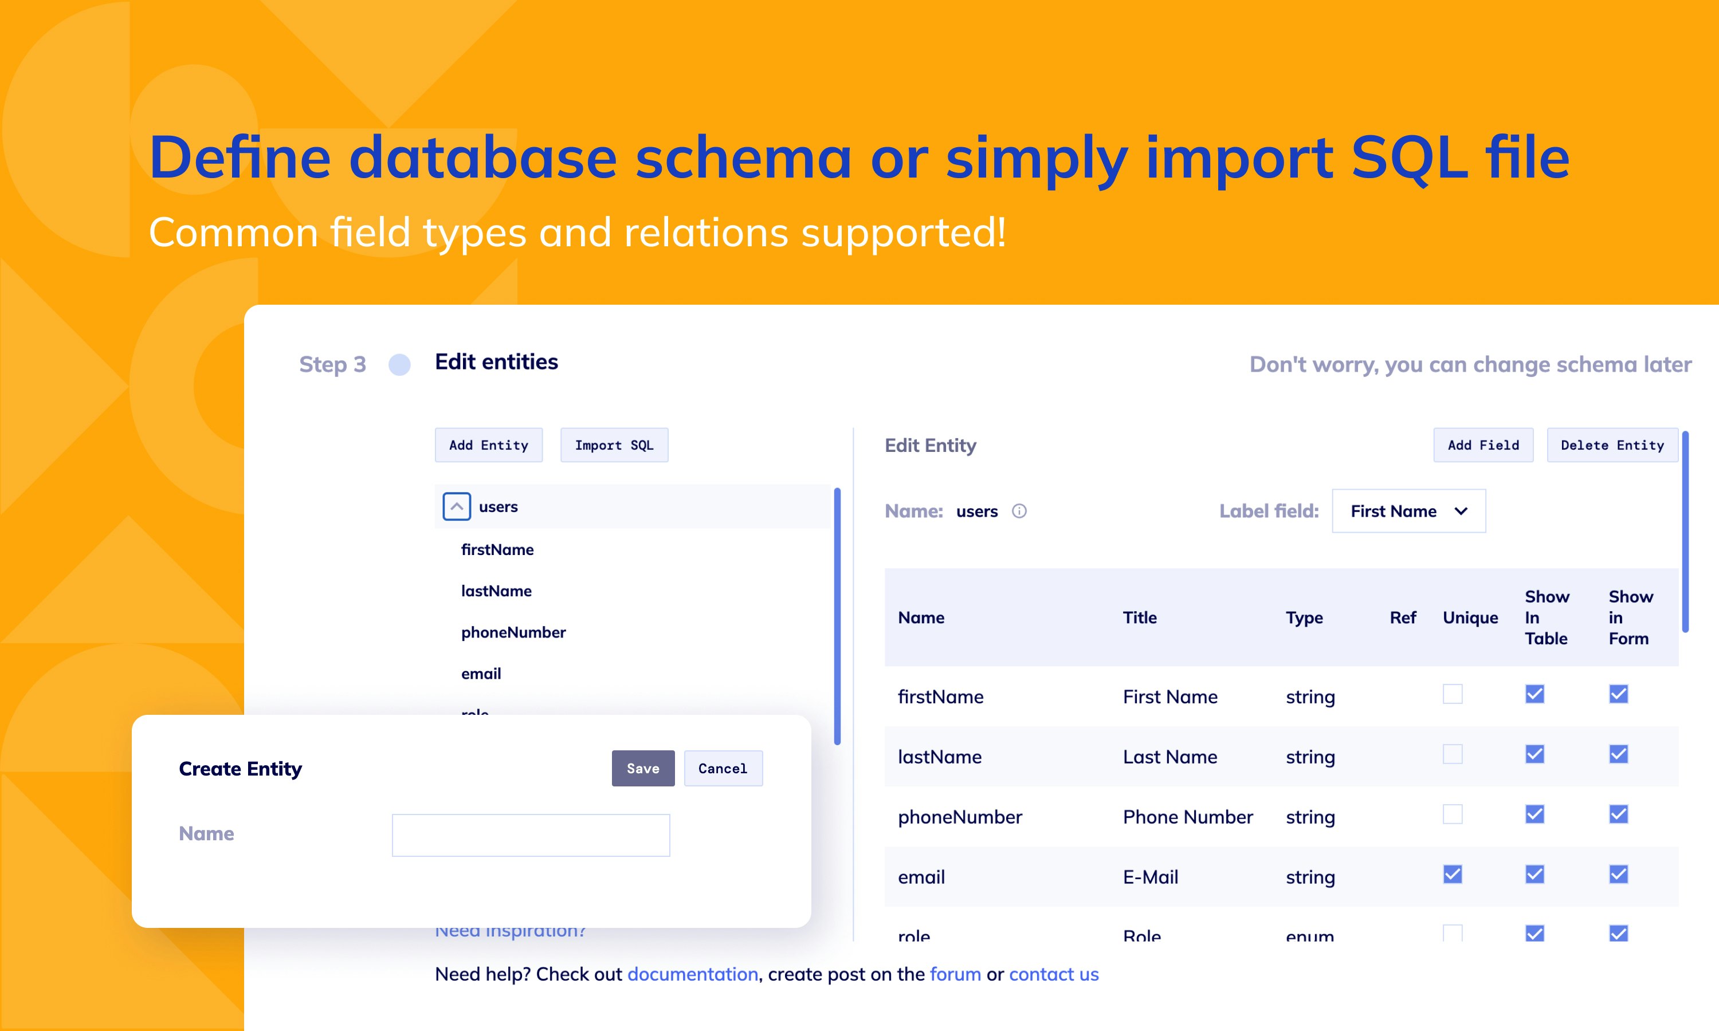Click the Title column header

(1140, 617)
